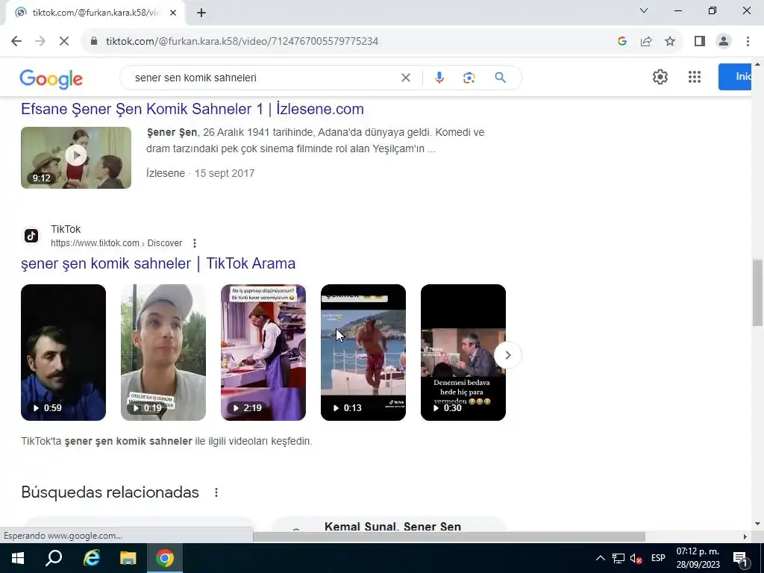This screenshot has height=573, width=764.
Task: Open the Google icon in address bar
Action: (x=621, y=42)
